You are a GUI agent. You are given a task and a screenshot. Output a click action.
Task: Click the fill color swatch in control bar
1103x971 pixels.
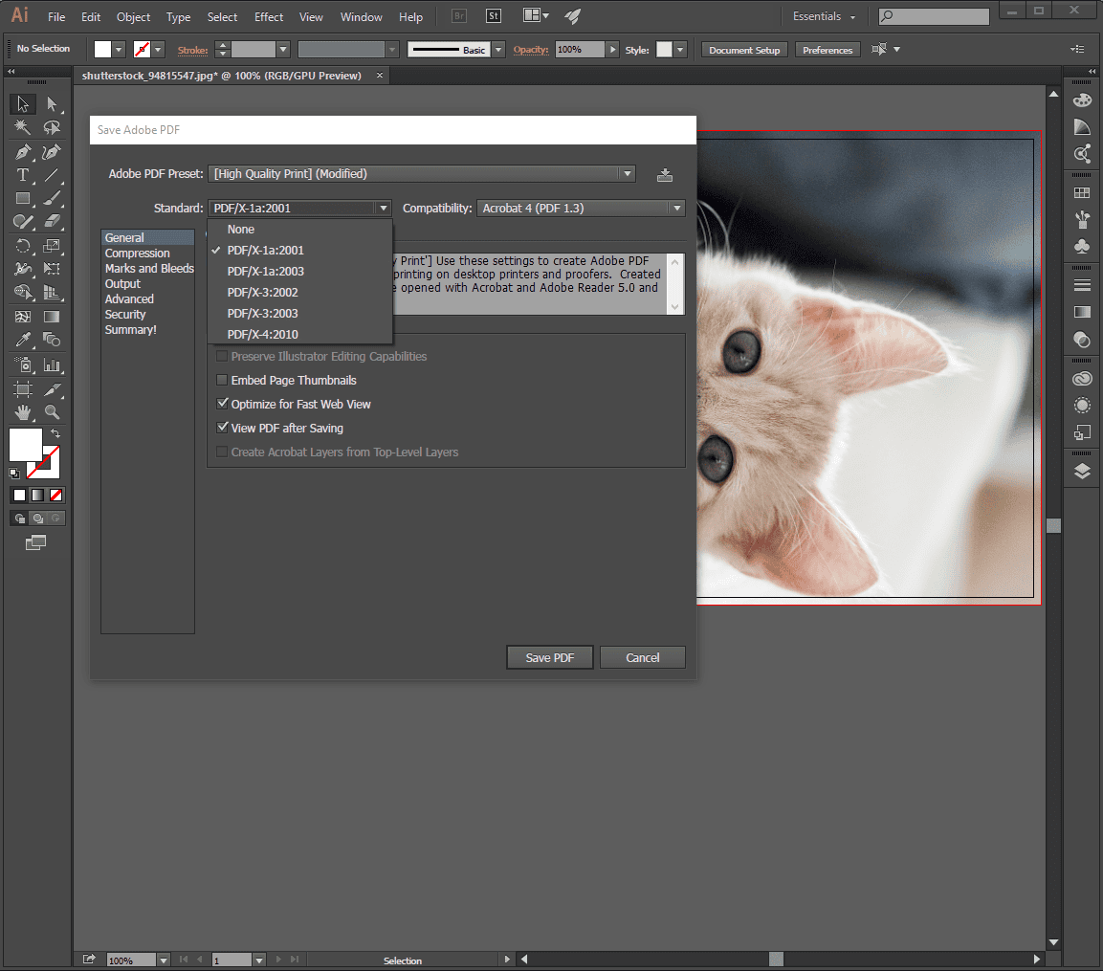(x=102, y=49)
